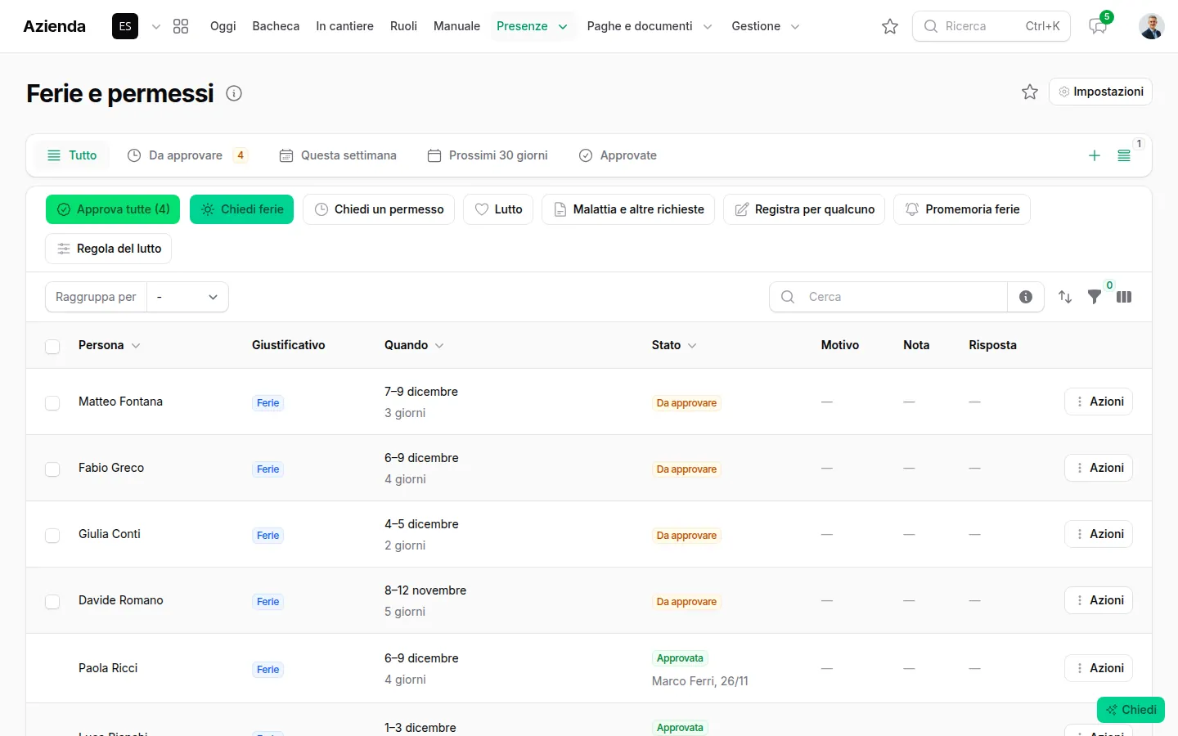
Task: Sort by the Quando column
Action: click(x=415, y=345)
